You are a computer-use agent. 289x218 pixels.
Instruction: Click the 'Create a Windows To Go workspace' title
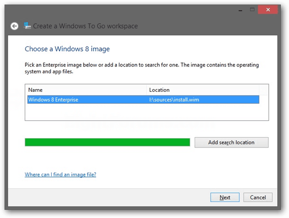[85, 26]
